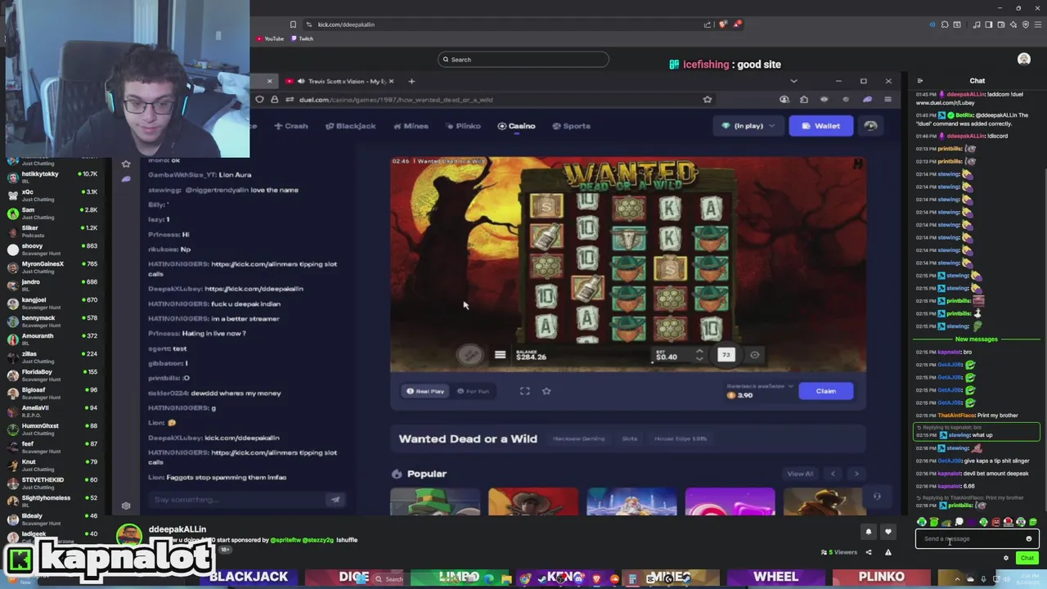This screenshot has width=1047, height=589.
Task: Claim the rakeback reward
Action: (x=826, y=391)
